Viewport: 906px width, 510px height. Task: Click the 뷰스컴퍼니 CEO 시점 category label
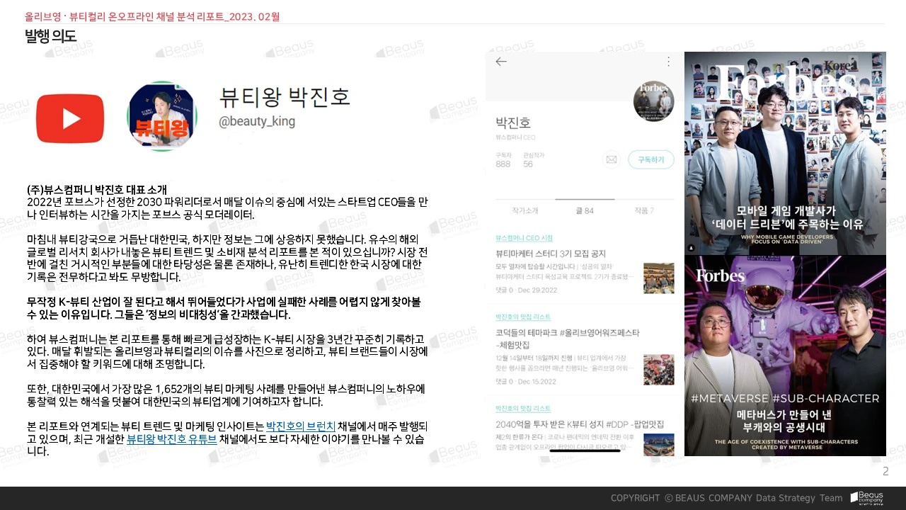point(524,238)
